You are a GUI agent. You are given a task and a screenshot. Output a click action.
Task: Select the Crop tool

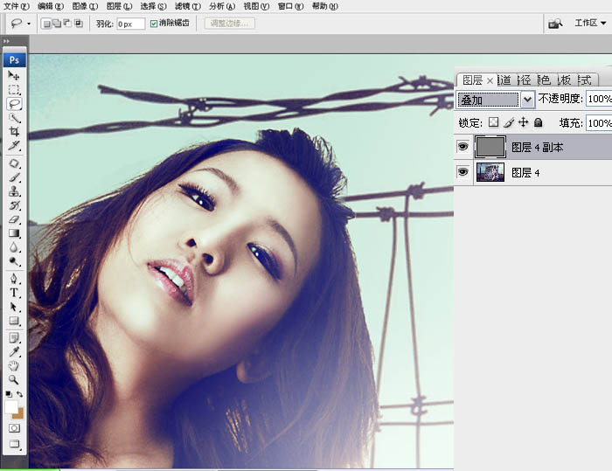14,132
